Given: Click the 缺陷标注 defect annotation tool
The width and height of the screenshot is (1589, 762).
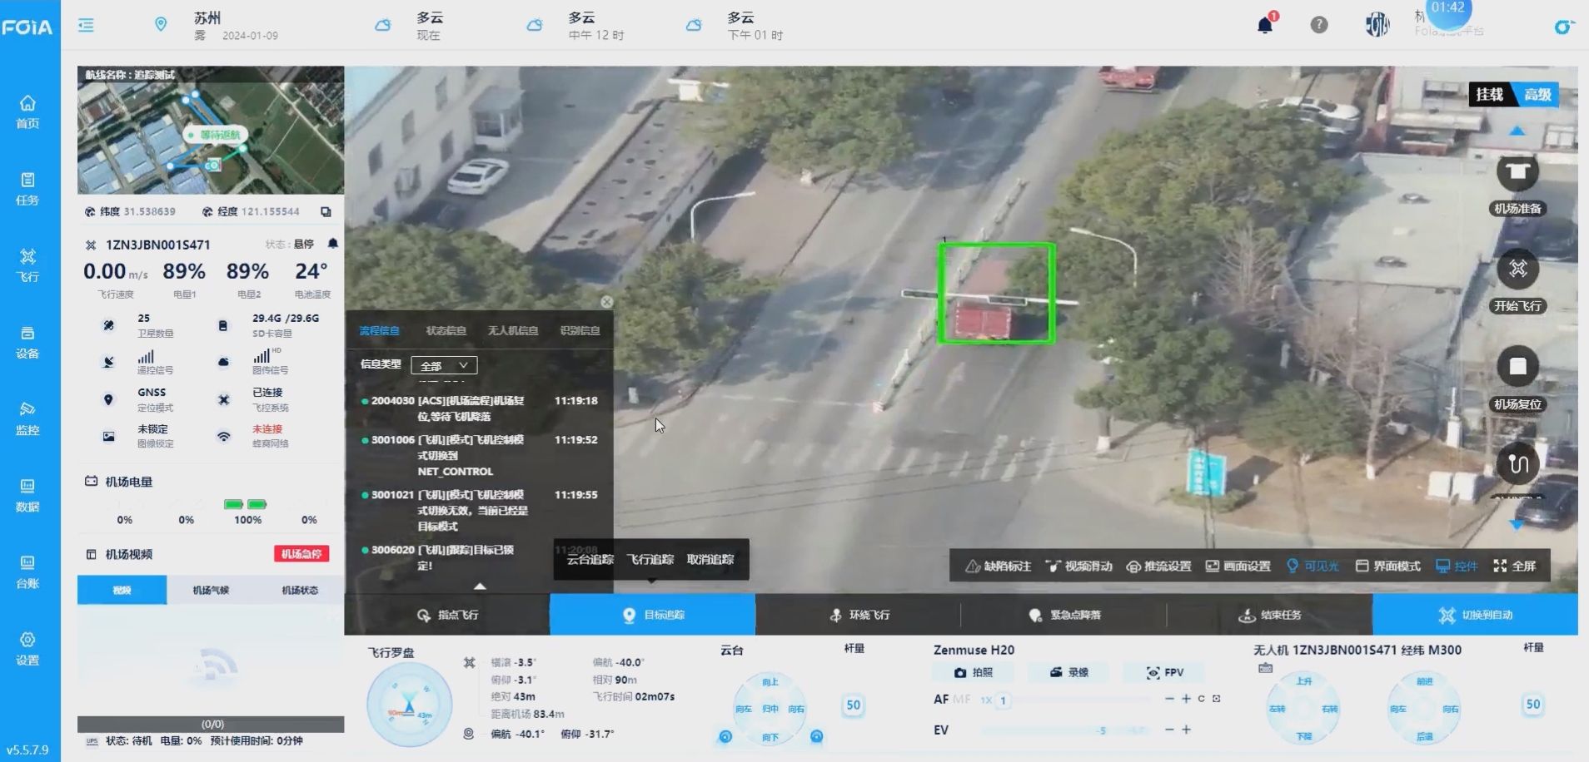Looking at the screenshot, I should pos(998,566).
